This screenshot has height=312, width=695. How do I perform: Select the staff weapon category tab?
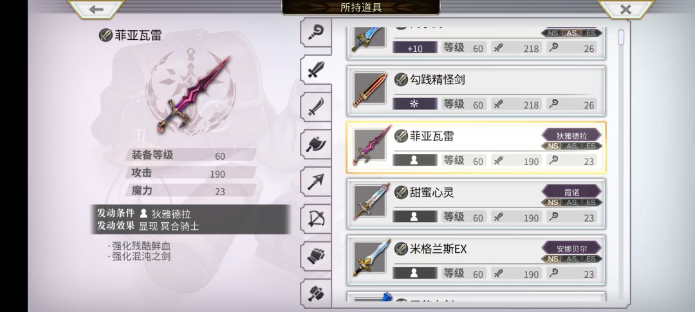click(x=316, y=32)
